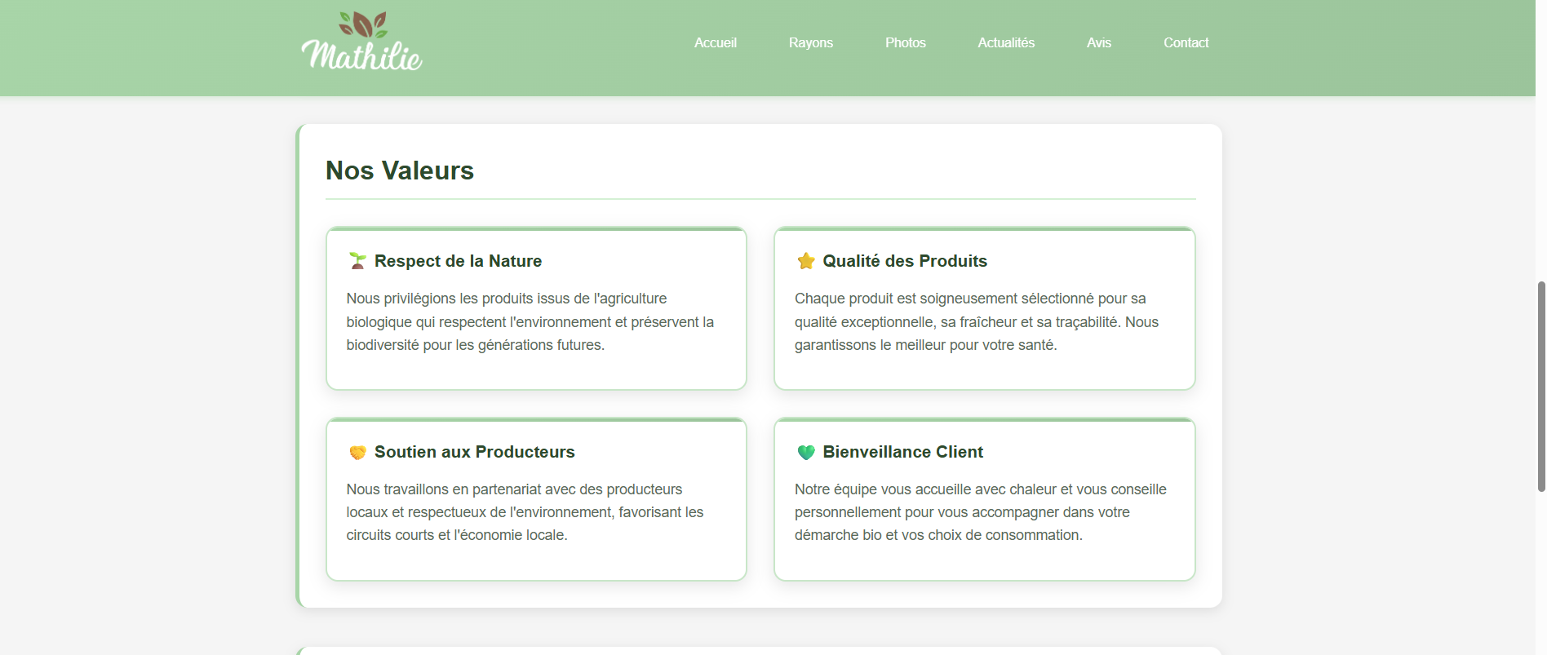This screenshot has height=655, width=1547.
Task: Select the Respect de la Nature title
Action: [458, 261]
